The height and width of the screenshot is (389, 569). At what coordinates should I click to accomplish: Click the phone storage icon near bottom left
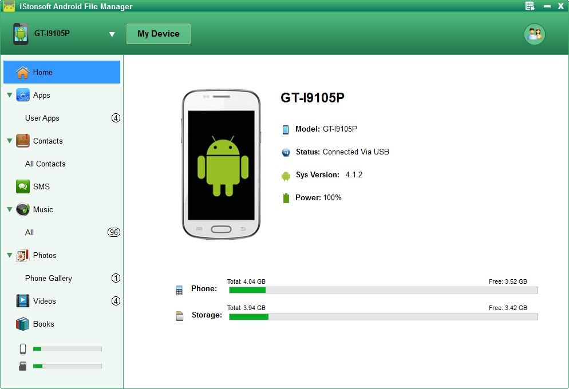click(x=21, y=348)
